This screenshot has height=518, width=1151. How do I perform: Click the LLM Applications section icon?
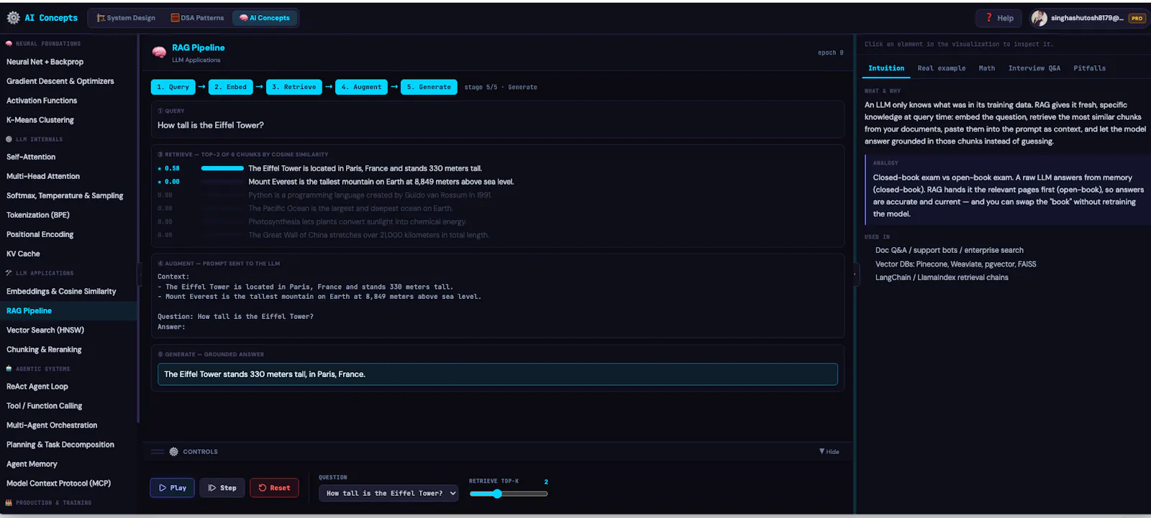click(x=9, y=273)
